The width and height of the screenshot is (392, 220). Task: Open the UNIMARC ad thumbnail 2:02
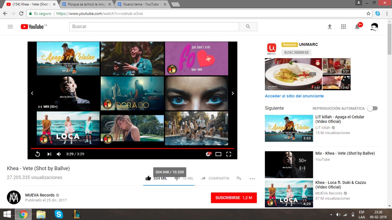(337, 82)
